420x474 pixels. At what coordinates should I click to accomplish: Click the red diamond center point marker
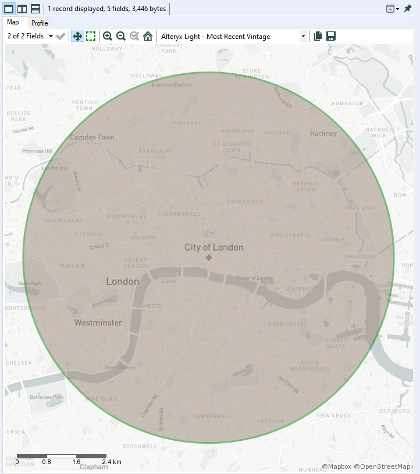click(x=209, y=258)
